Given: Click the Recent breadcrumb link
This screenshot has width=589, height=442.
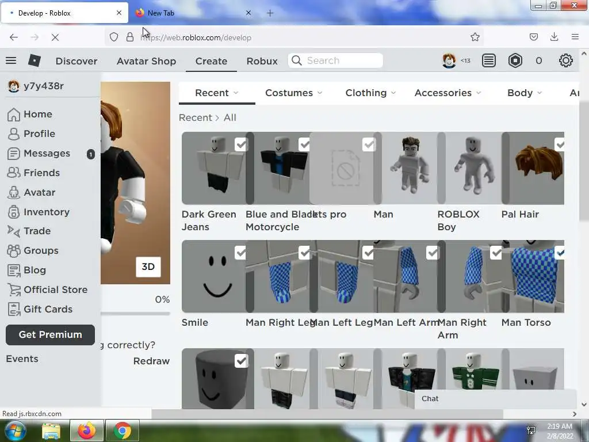Looking at the screenshot, I should pos(196,117).
